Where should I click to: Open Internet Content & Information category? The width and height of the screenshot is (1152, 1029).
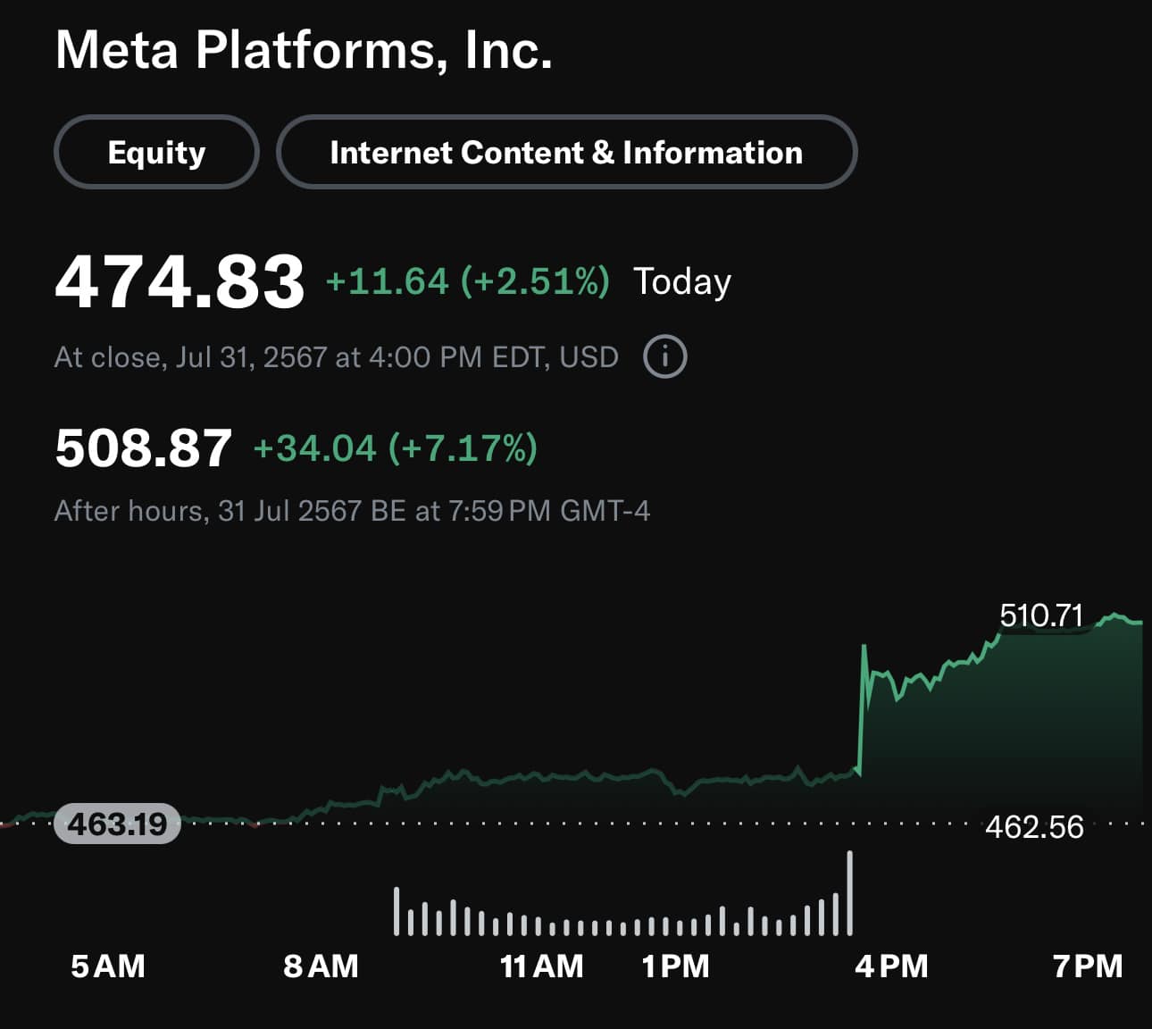tap(566, 152)
